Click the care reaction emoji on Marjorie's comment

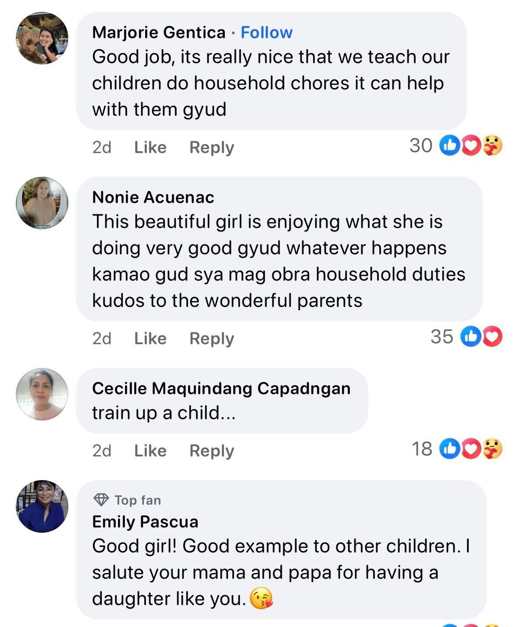(492, 146)
